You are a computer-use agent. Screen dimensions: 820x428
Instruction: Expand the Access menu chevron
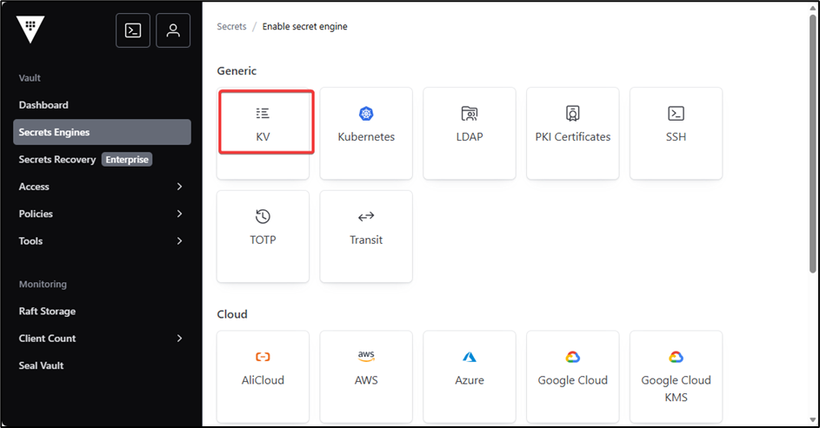[179, 187]
